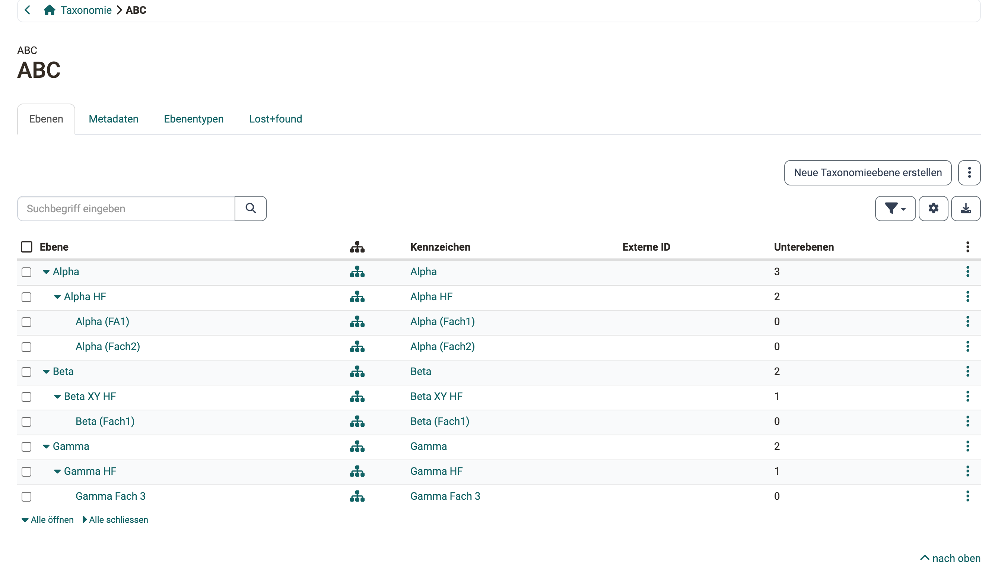Open three-dot menu for Alpha row
This screenshot has width=998, height=572.
point(967,272)
